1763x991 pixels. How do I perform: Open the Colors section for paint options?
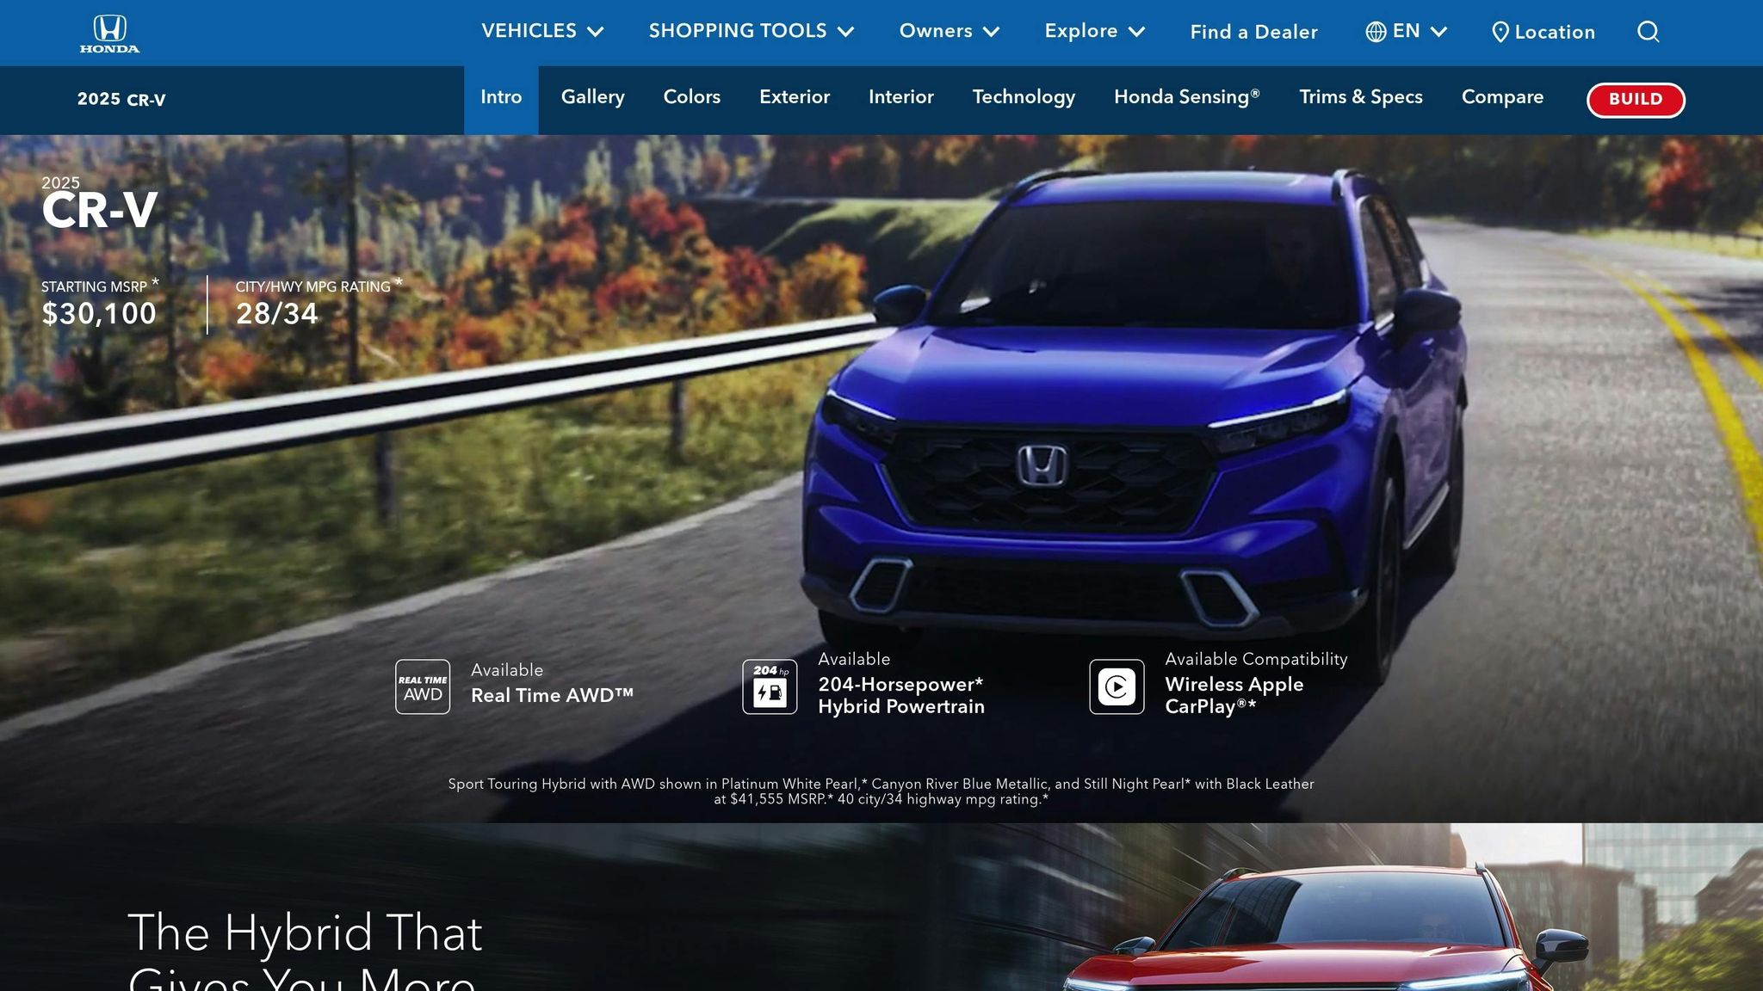pyautogui.click(x=690, y=97)
